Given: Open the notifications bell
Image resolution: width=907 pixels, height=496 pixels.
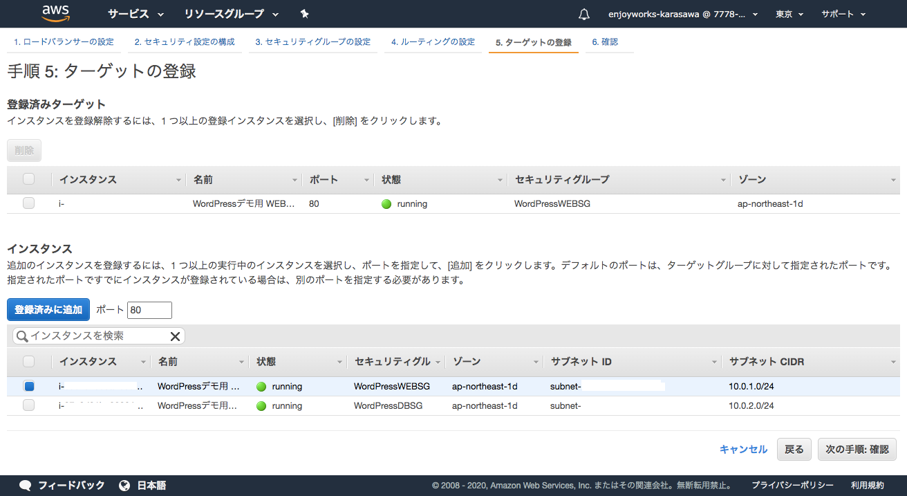Looking at the screenshot, I should pos(584,14).
